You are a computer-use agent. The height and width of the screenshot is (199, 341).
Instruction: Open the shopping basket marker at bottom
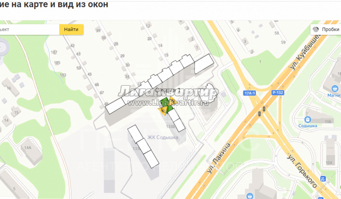pyautogui.click(x=249, y=196)
